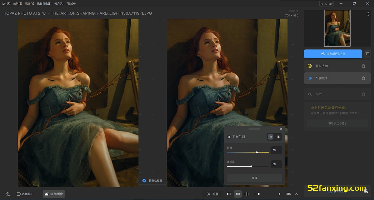Click the 捕获 capture button
374x200 pixels.
213,194
